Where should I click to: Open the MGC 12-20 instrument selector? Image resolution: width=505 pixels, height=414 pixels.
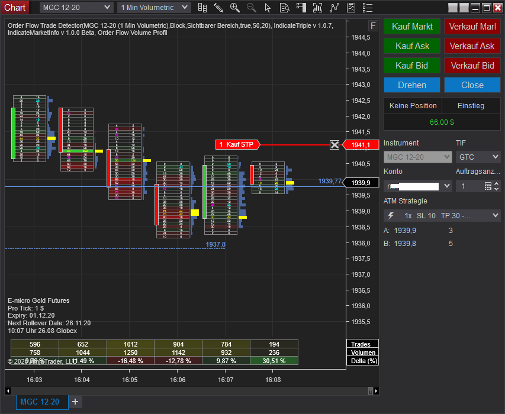tap(76, 8)
